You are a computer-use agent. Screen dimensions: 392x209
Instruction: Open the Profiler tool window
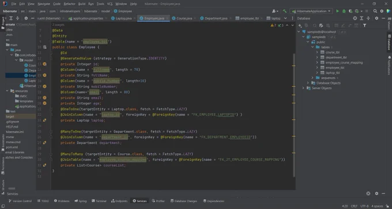(159, 201)
